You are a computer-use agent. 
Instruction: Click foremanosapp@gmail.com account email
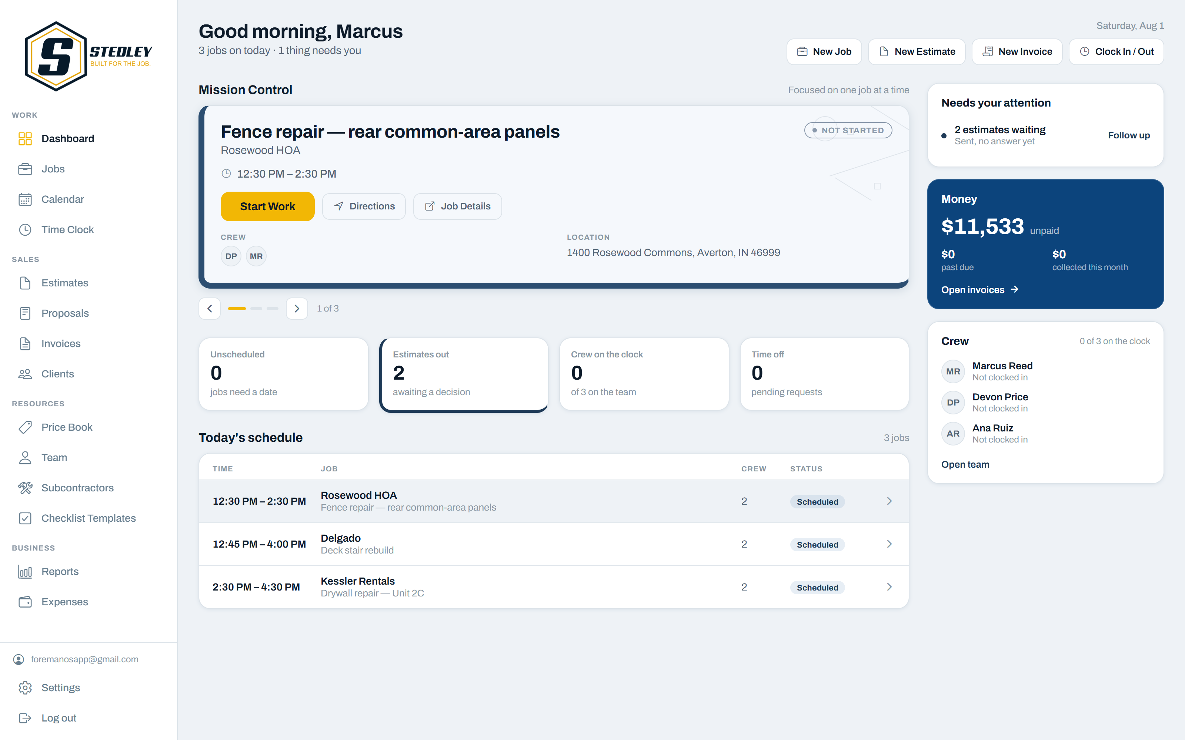point(85,659)
